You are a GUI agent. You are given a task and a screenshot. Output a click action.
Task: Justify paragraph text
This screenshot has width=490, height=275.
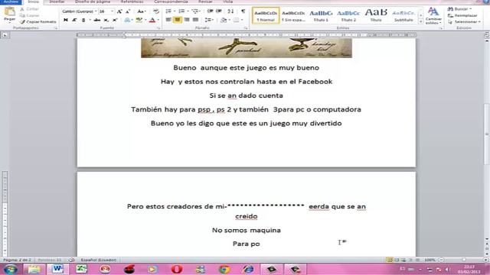[196, 20]
